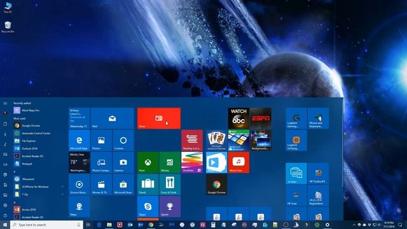This screenshot has width=407, height=229.
Task: Open the calendar tile showing Wednesday 11
Action: 79,118
